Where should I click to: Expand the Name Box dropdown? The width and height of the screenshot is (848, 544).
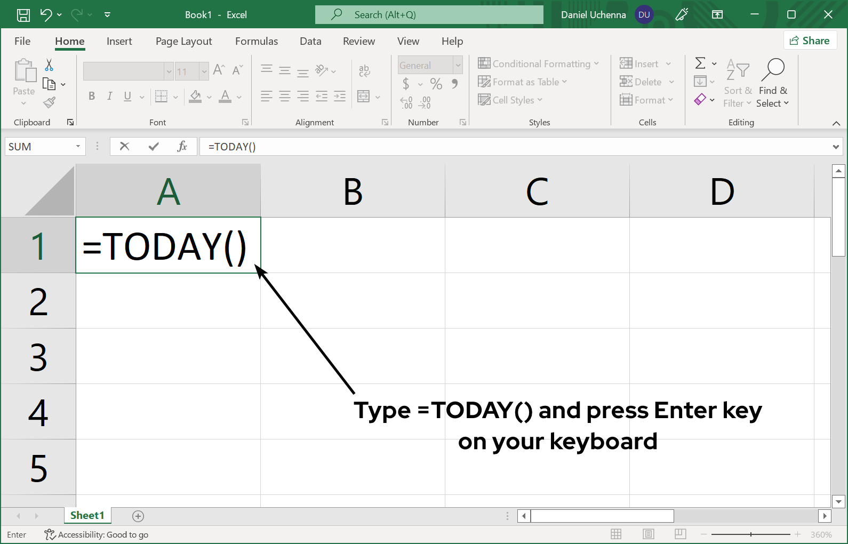(x=78, y=146)
